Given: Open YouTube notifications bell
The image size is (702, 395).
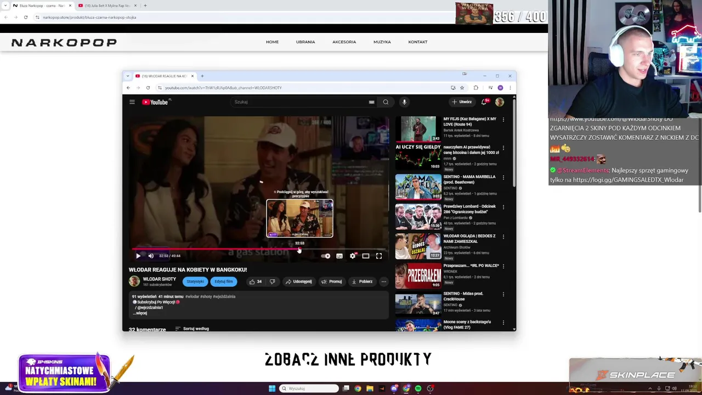Looking at the screenshot, I should pyautogui.click(x=484, y=102).
